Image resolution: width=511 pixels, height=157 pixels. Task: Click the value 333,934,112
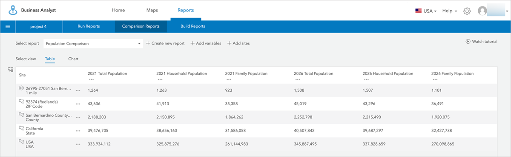click(x=99, y=144)
